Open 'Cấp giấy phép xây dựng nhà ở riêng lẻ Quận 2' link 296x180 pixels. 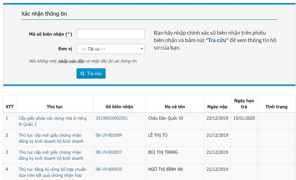[53, 121]
